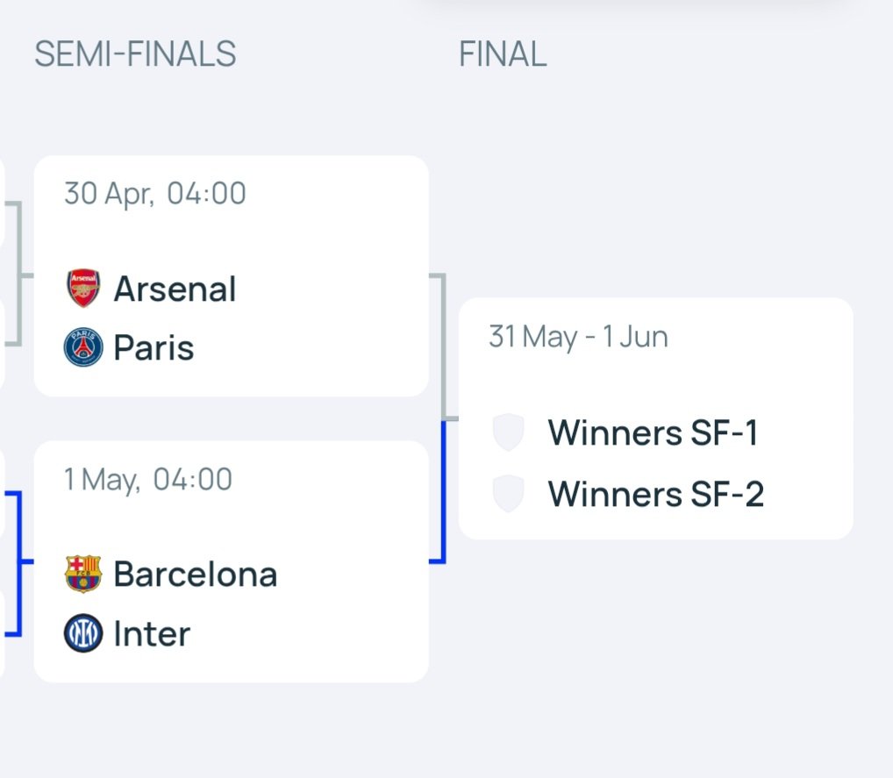Viewport: 893px width, 778px height.
Task: Select the Arsenal team name
Action: coord(175,289)
